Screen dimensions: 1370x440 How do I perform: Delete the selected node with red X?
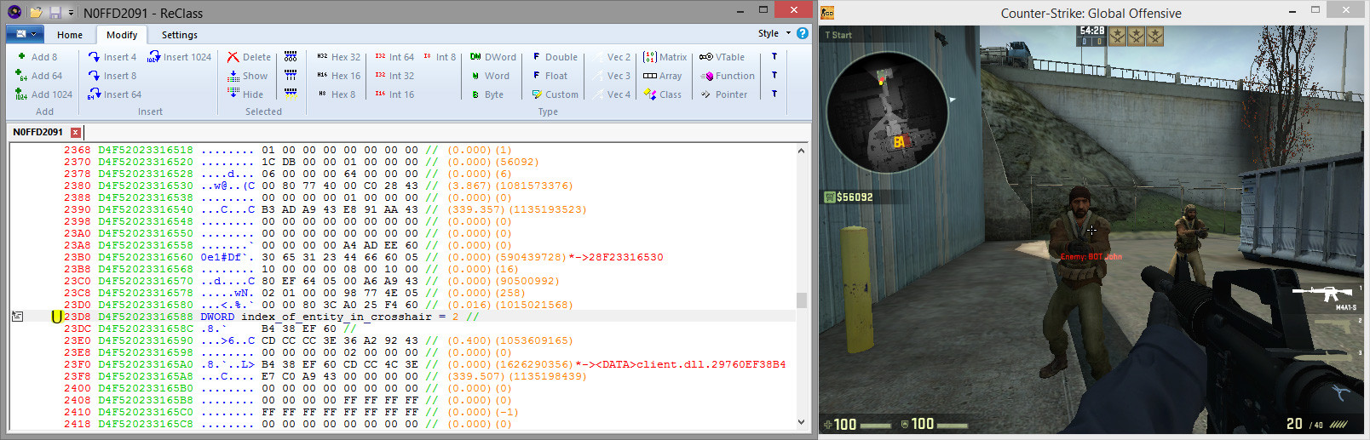pyautogui.click(x=249, y=57)
